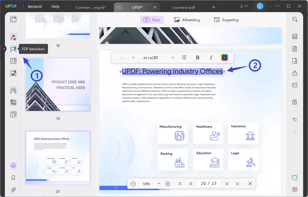This screenshot has width=308, height=197.
Task: Switch to the Commer...erged* tab
Action: click(91, 8)
